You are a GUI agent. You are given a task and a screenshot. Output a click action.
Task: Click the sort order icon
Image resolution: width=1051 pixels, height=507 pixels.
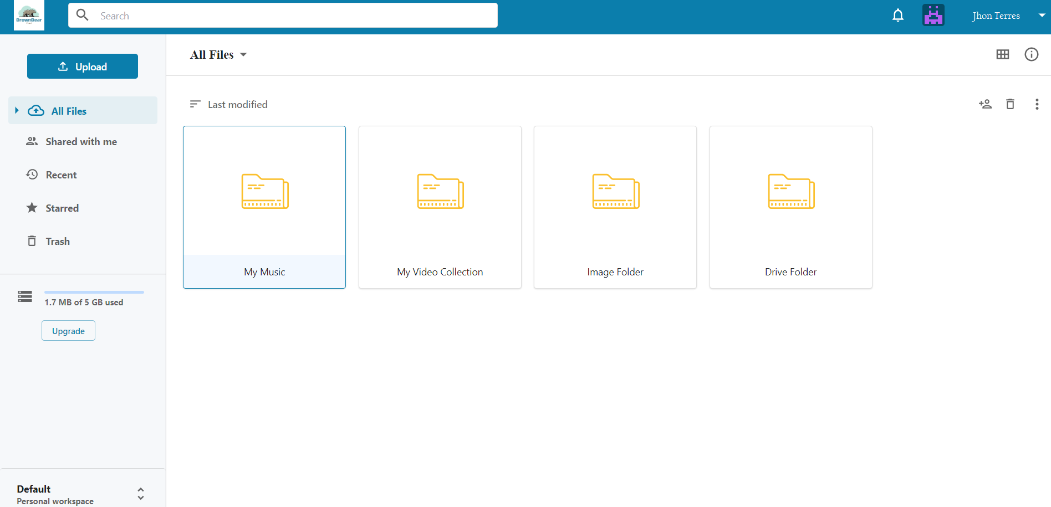195,104
